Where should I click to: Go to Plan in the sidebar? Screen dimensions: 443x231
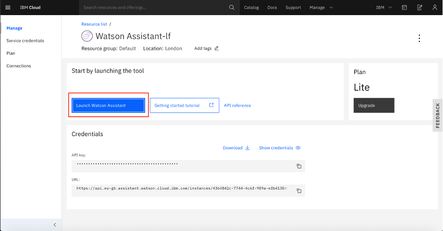11,53
